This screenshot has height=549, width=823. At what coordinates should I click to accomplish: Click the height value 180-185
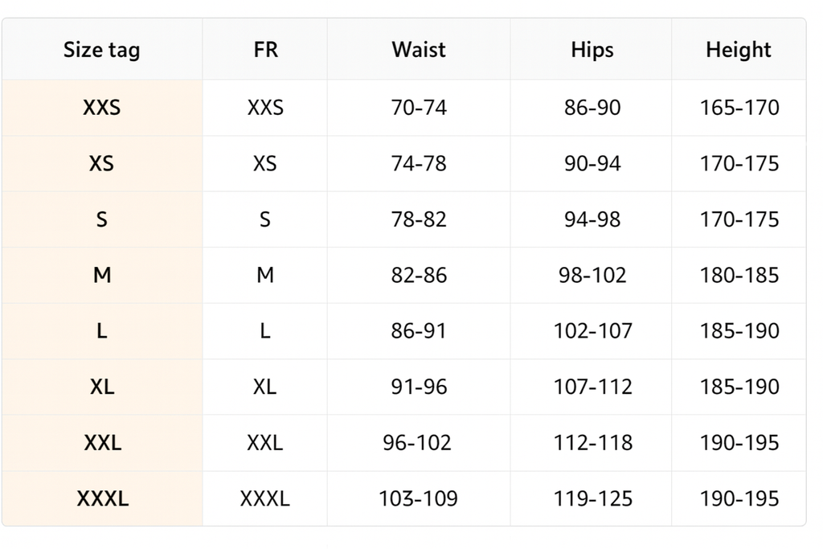[739, 276]
